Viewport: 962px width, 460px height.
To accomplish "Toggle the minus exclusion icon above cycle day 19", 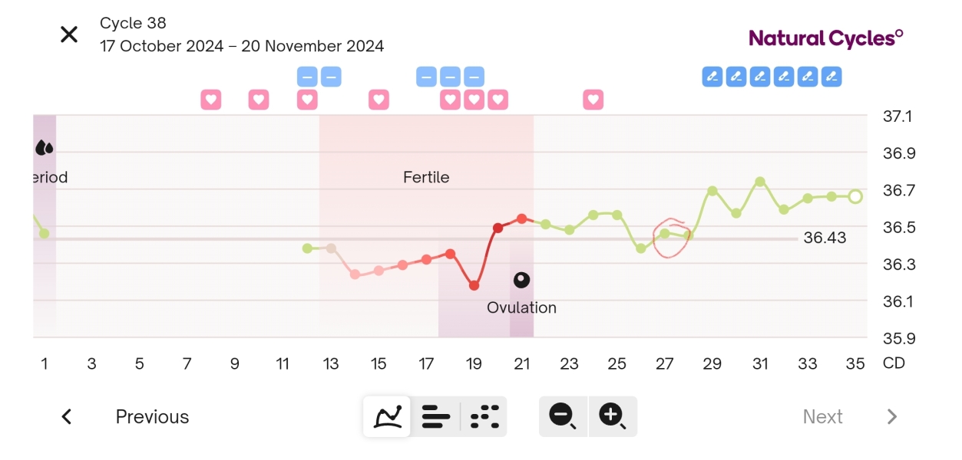I will pos(473,76).
